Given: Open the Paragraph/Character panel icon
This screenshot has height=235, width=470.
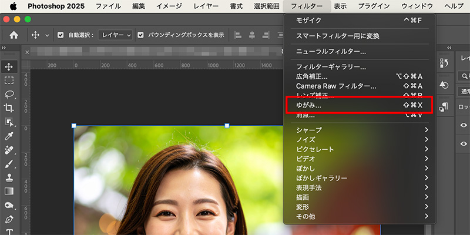Looking at the screenshot, I should point(444,107).
